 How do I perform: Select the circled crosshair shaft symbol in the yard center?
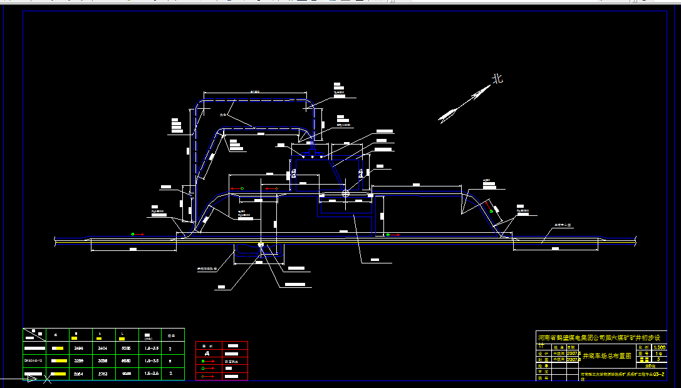[x=345, y=193]
